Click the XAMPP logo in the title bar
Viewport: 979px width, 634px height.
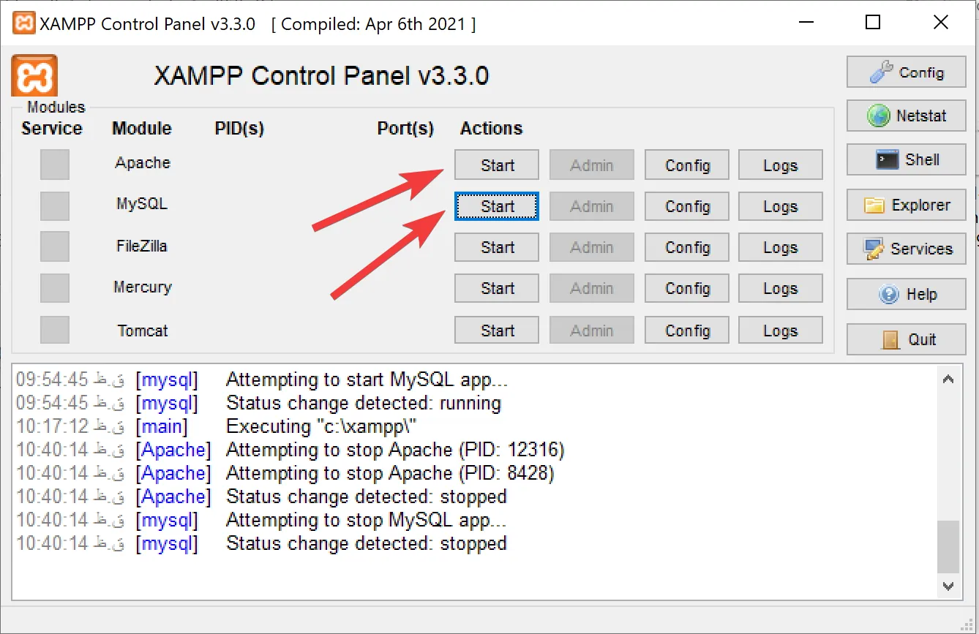tap(23, 23)
